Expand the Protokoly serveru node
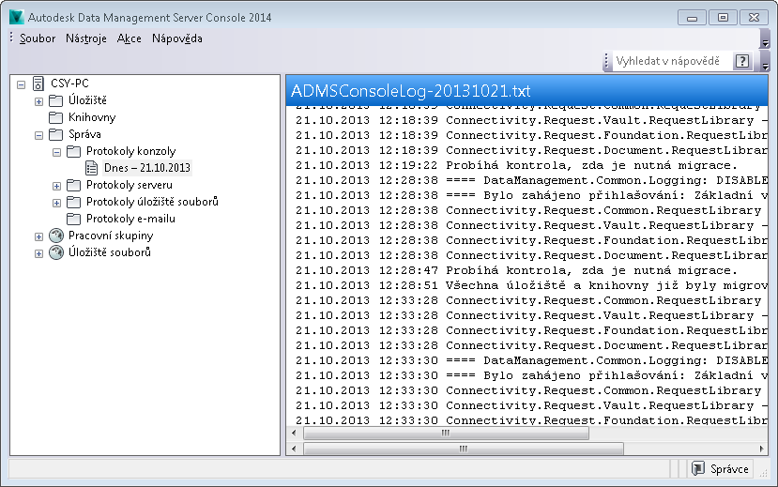 coord(56,186)
